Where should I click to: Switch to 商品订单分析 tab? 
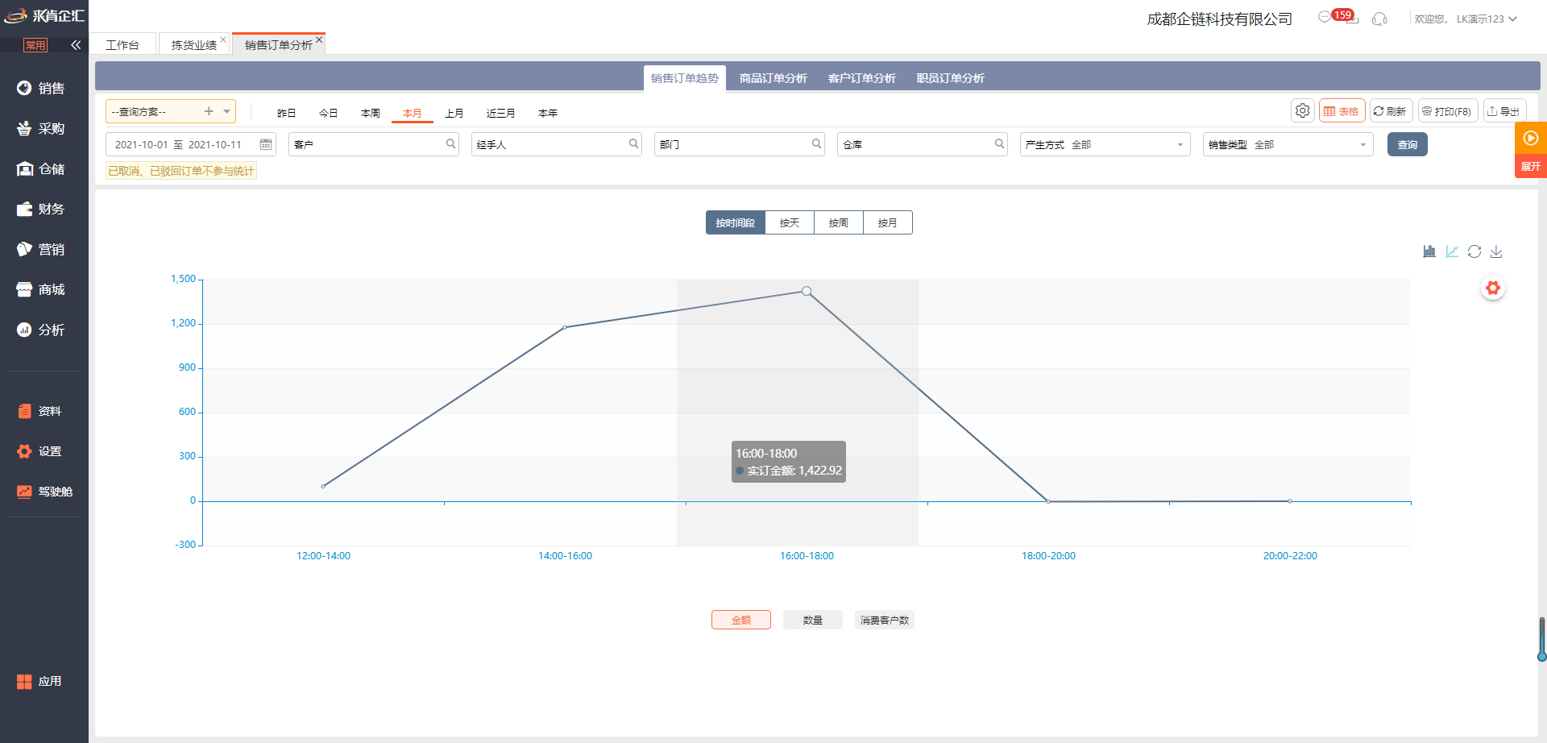pos(773,78)
